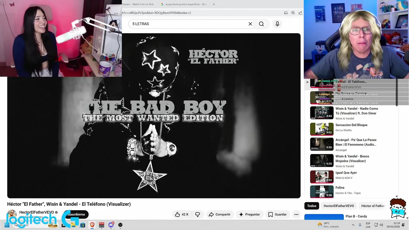The height and width of the screenshot is (230, 409).
Task: Click the magnifier search button
Action: click(261, 24)
